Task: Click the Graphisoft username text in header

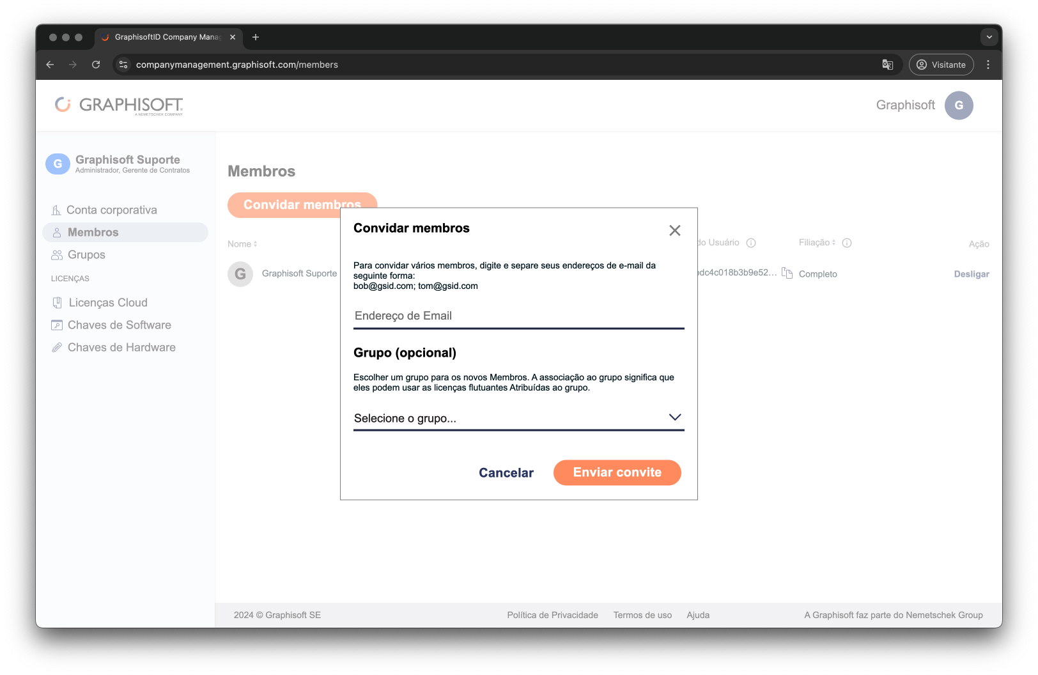Action: [905, 105]
